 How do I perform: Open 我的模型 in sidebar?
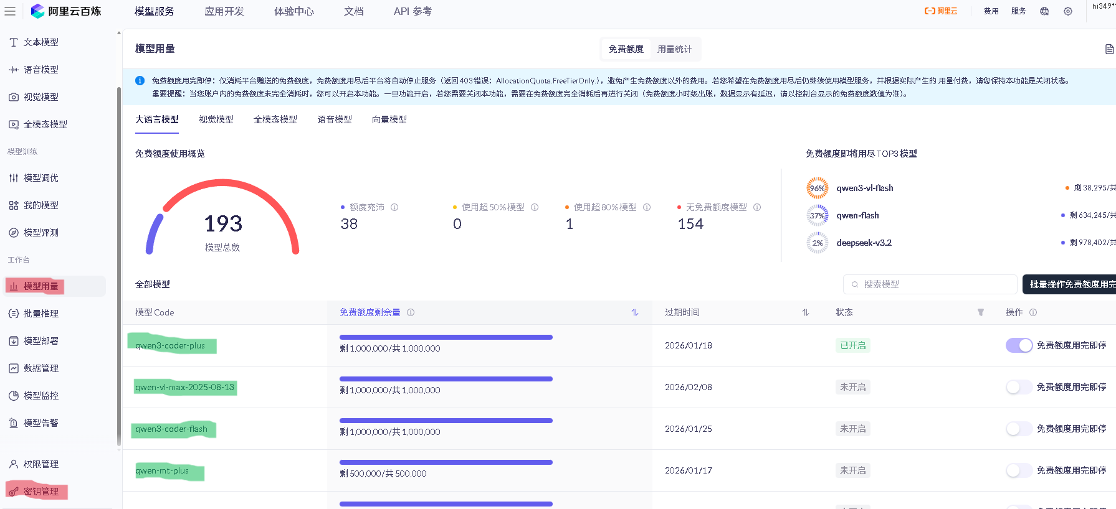click(x=41, y=205)
